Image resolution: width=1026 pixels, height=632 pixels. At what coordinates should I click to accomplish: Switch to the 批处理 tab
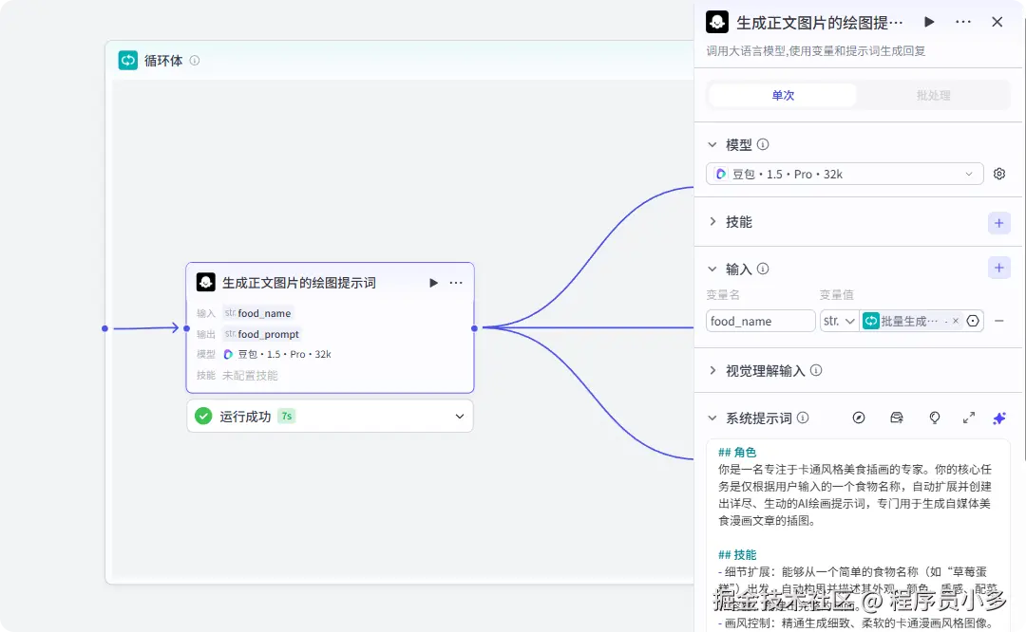(x=932, y=95)
